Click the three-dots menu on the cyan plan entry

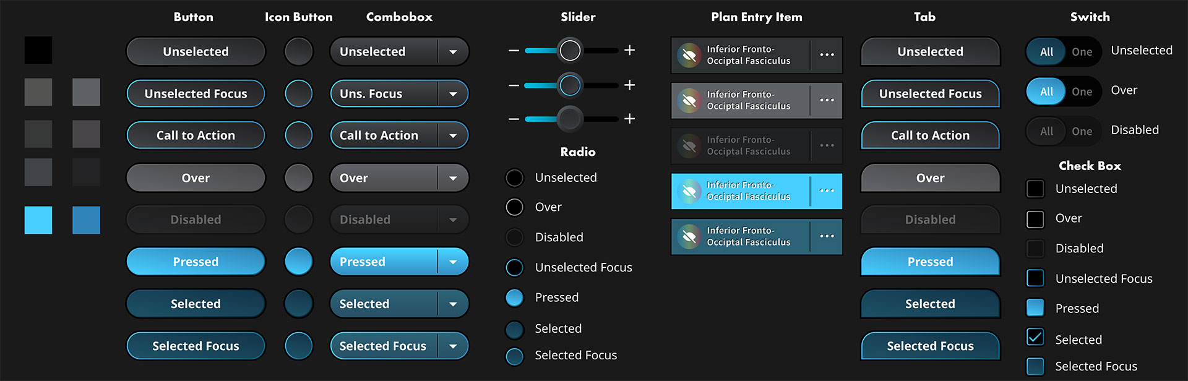click(827, 191)
